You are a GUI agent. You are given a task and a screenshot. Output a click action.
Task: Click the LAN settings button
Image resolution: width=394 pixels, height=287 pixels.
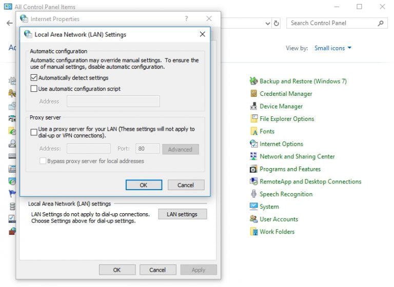(182, 214)
